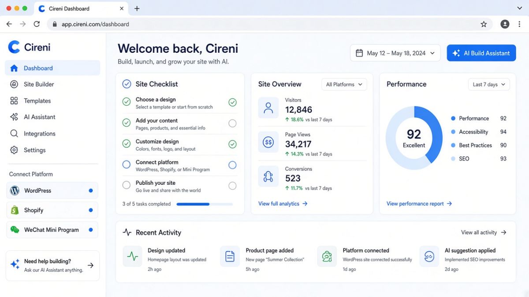
Task: Click the Page Views dollar icon
Action: tap(268, 142)
